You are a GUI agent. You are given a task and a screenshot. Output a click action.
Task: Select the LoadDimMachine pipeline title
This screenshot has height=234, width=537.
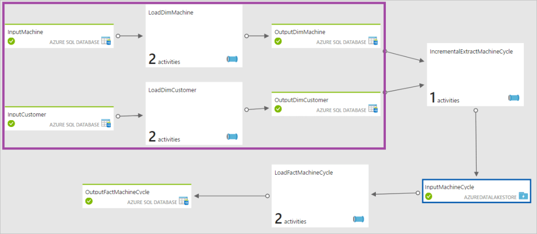coord(171,13)
